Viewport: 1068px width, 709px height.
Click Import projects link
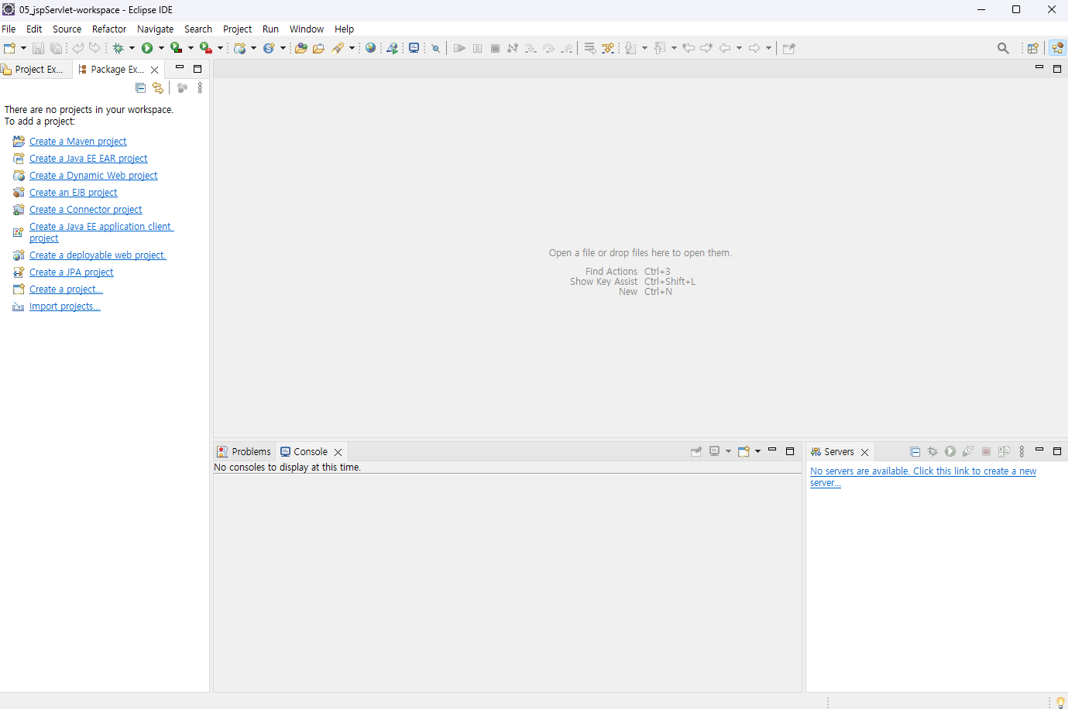point(65,307)
